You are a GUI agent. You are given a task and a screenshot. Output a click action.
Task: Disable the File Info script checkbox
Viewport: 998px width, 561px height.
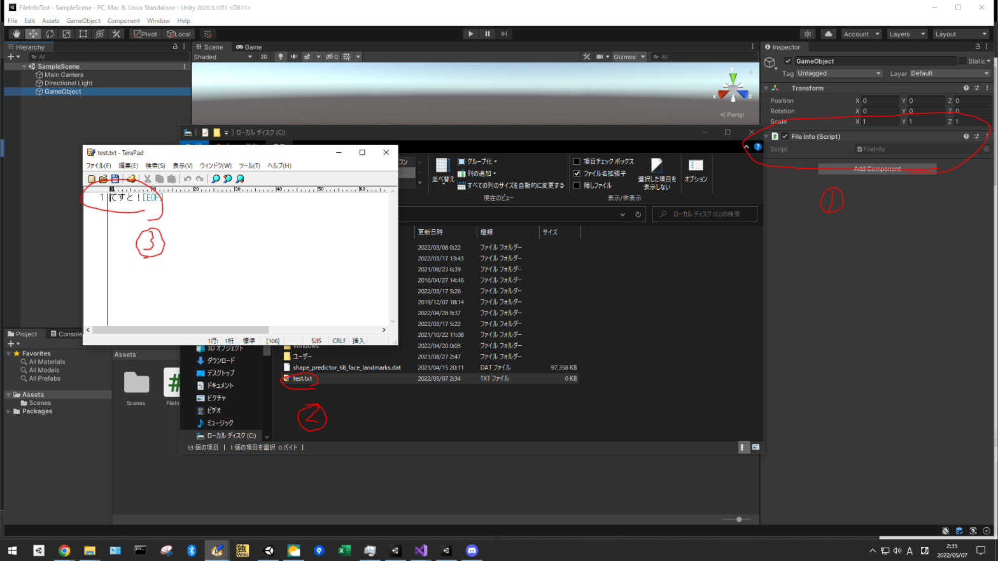point(785,136)
